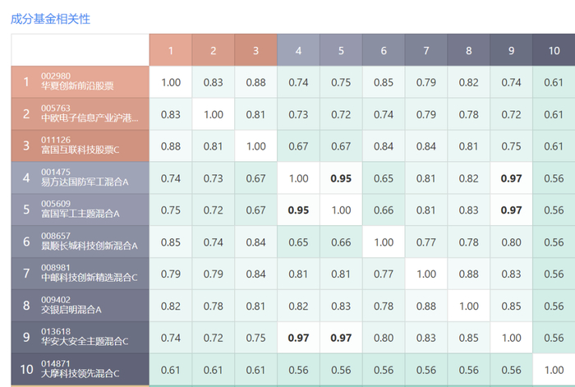Select column header 4
The height and width of the screenshot is (387, 575).
298,50
